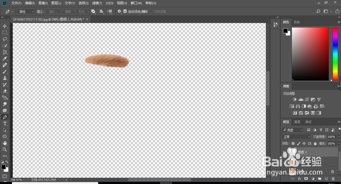
Task: Toggle lock position
Action: point(304,143)
